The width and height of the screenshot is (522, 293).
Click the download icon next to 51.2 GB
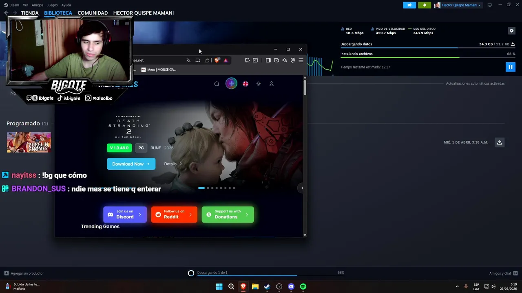513,44
